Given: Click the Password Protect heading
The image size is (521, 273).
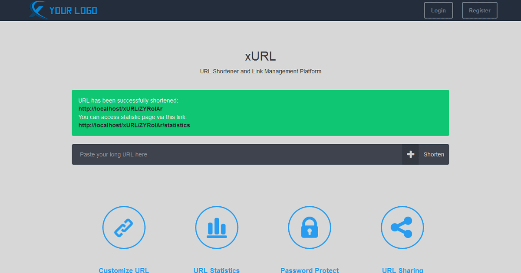Looking at the screenshot, I should (310, 270).
